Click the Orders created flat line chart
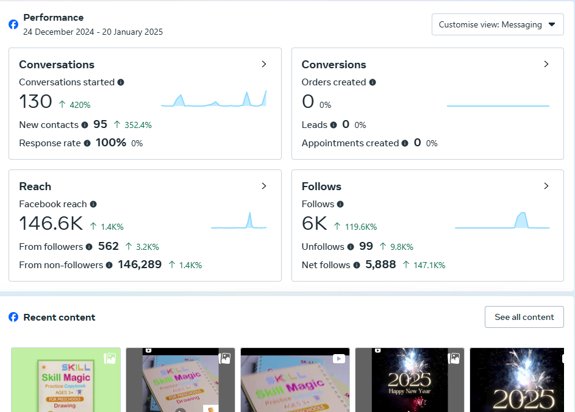The width and height of the screenshot is (575, 412). pyautogui.click(x=498, y=105)
